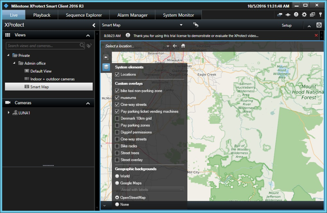Click the Setup button
Viewport: 327px width, 213px height.
[x=287, y=25]
